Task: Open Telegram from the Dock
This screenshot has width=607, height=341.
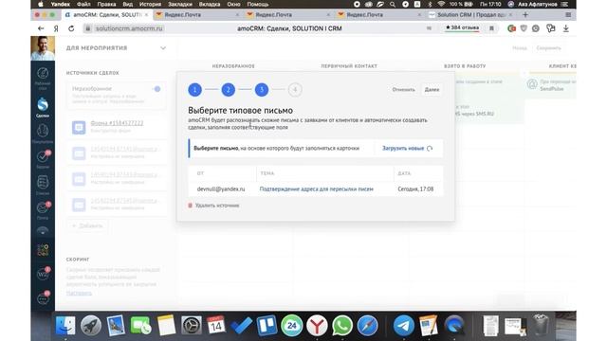Action: (403, 326)
